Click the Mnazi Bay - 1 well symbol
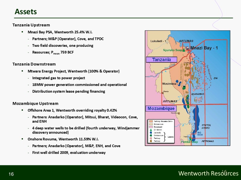The image size is (241, 180). pyautogui.click(x=187, y=48)
